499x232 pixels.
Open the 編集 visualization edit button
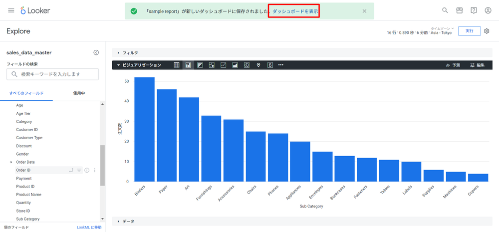[478, 65]
